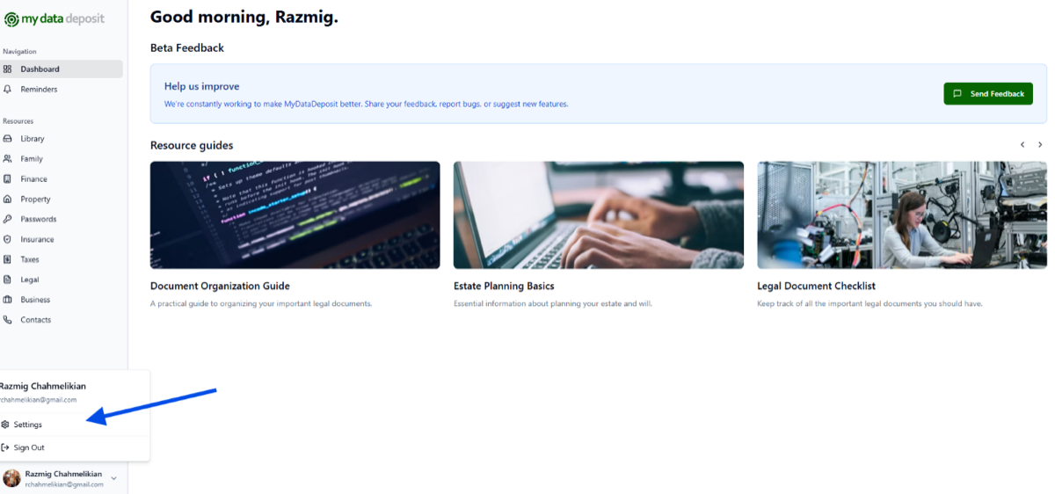Click the typing hands guide thumbnail

(599, 215)
